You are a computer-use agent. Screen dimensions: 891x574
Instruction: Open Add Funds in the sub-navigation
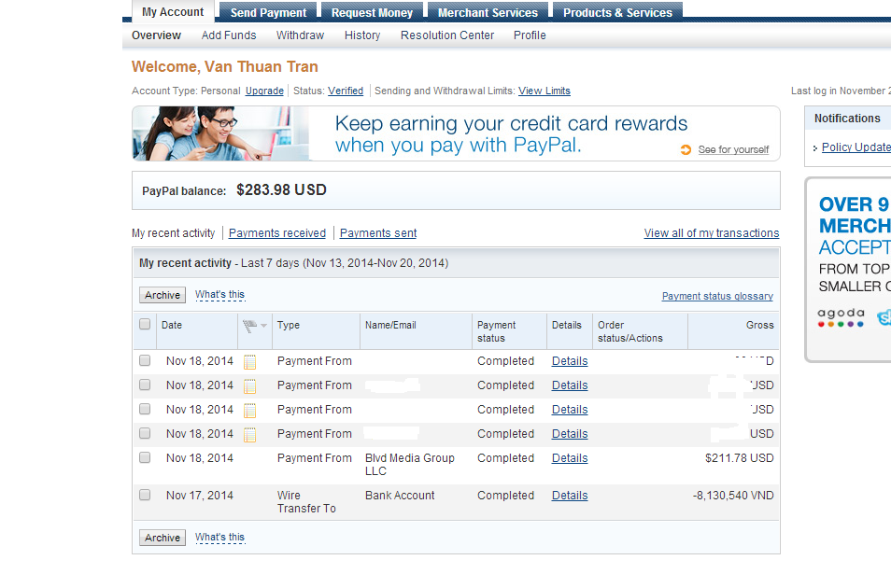point(229,35)
